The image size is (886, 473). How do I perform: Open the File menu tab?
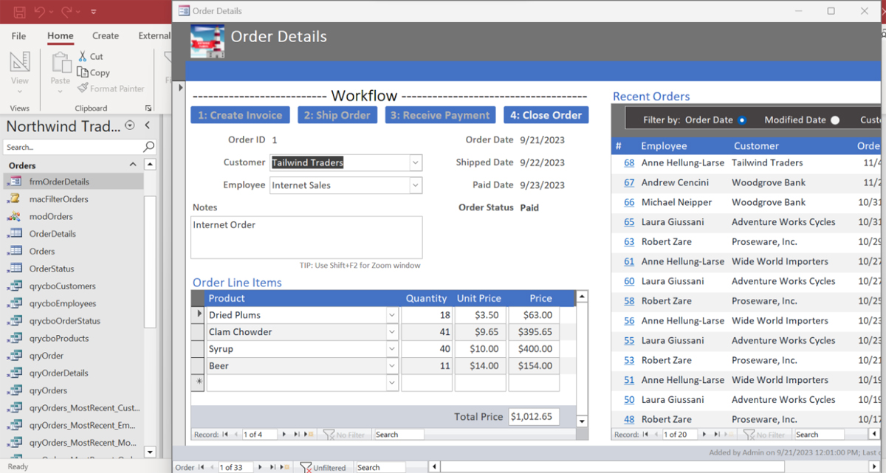(19, 35)
